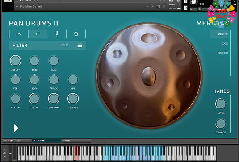
Task: Click the white play triangle
Action: 16,128
